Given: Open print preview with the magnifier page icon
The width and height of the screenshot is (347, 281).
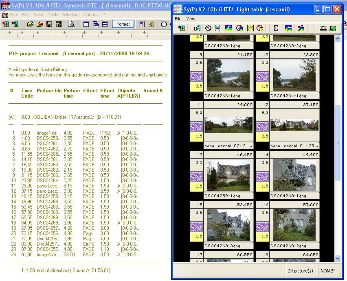Looking at the screenshot, I should 71,24.
